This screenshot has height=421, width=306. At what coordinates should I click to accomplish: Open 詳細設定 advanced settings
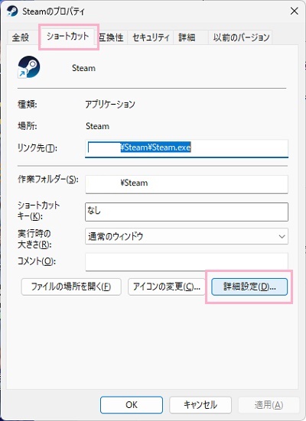tap(249, 287)
